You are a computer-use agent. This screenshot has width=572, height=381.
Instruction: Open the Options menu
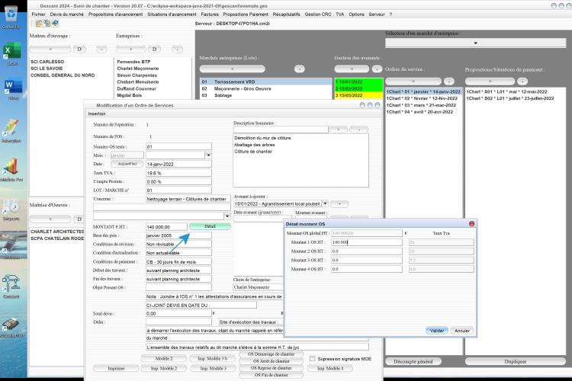click(x=356, y=14)
